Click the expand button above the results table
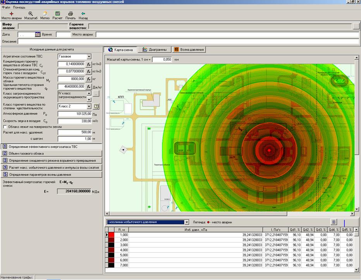 tap(333, 222)
